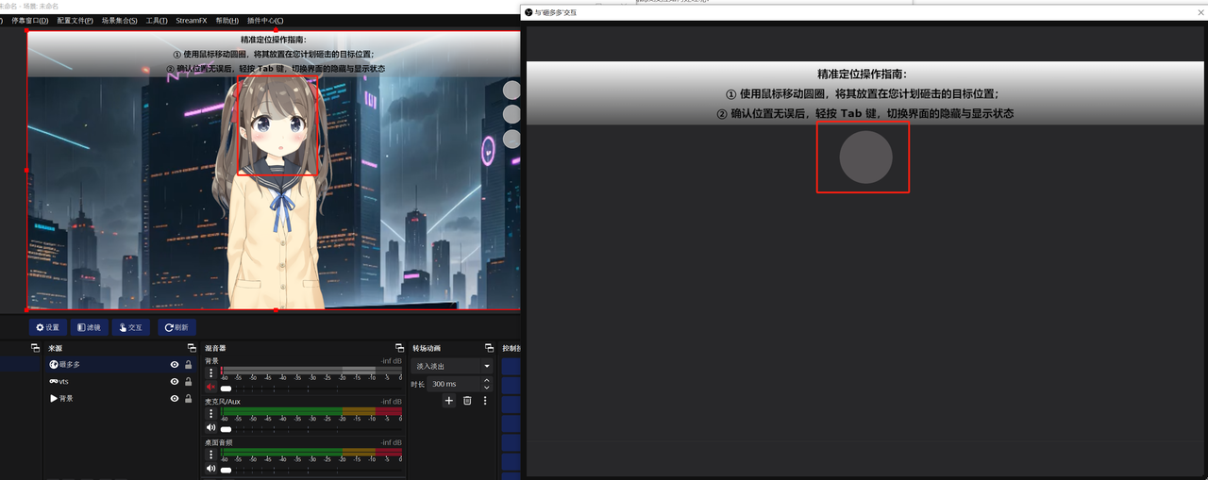Viewport: 1208px width, 480px height.
Task: Pop out the 转场动画 dock panel
Action: pos(489,348)
